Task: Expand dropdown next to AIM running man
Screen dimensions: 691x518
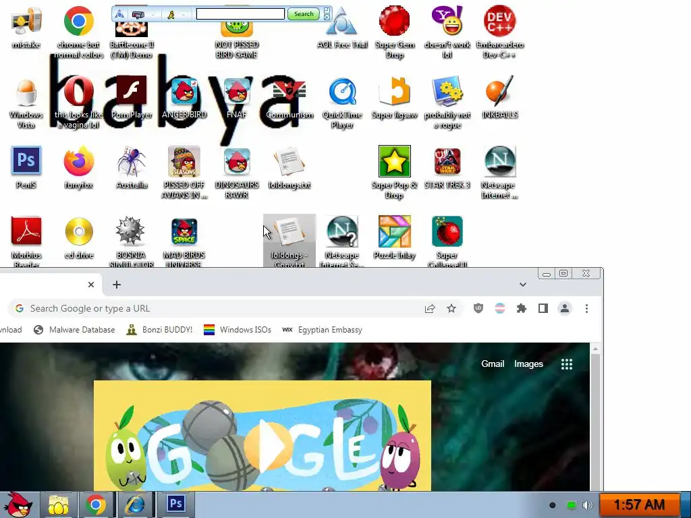Action: point(184,15)
